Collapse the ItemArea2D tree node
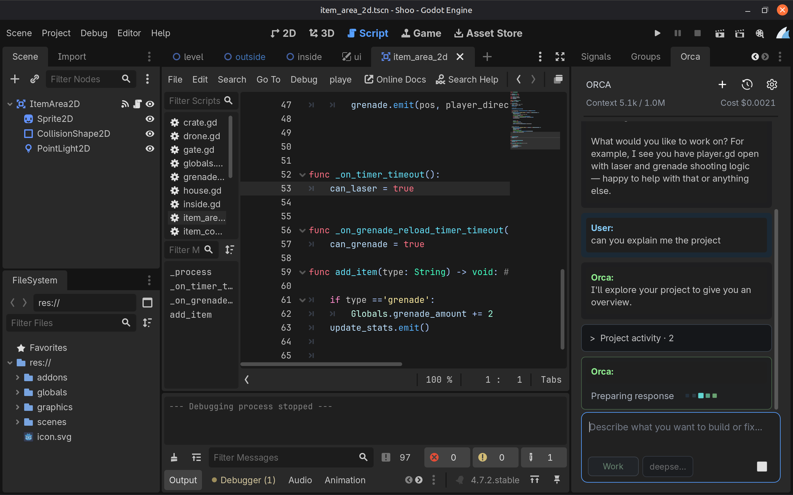The height and width of the screenshot is (495, 793). 10,104
